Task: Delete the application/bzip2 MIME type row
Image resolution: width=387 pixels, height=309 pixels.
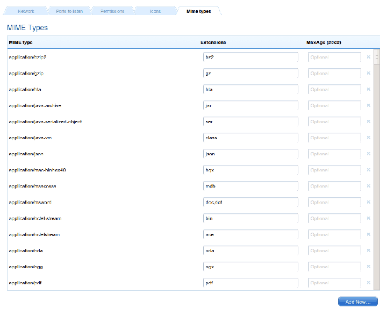Action: pos(368,57)
